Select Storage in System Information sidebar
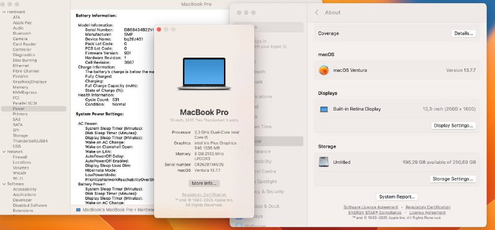Screen dimensions: 495x230 [x=20, y=135]
